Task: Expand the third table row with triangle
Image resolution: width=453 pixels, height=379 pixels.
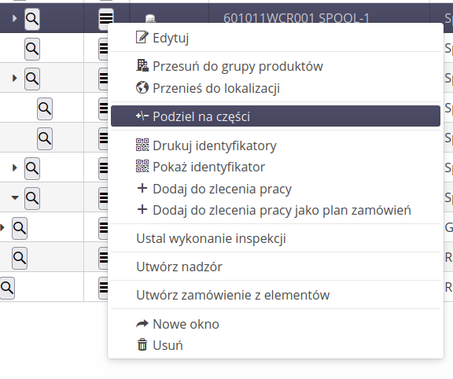Action: click(15, 79)
